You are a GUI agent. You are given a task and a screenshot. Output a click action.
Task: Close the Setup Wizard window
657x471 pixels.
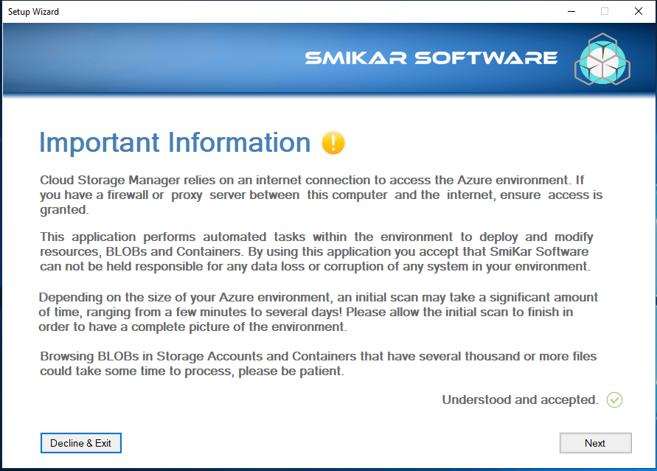tap(638, 11)
